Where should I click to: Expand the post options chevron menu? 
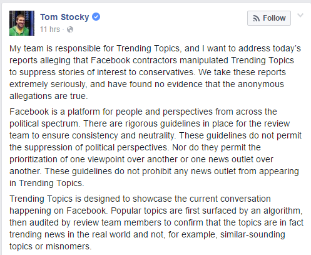tap(300, 15)
